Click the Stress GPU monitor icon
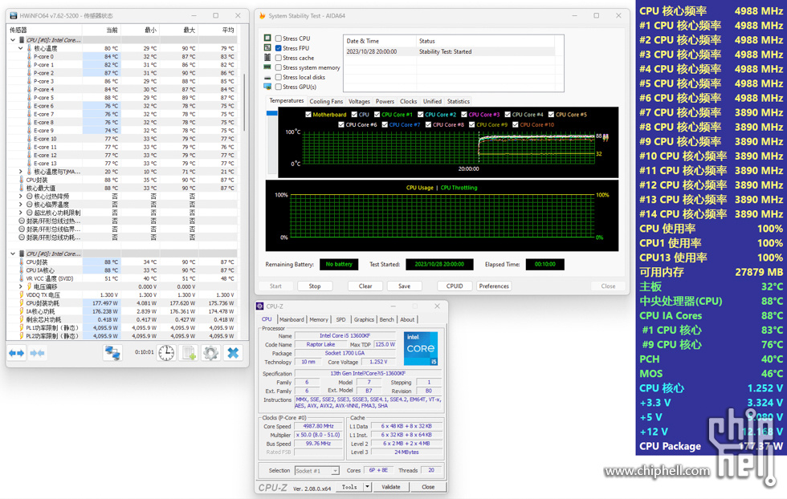This screenshot has height=499, width=787. point(267,87)
